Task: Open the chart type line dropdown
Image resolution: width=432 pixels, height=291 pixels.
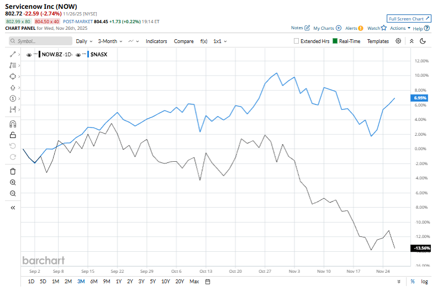Action: [134, 41]
